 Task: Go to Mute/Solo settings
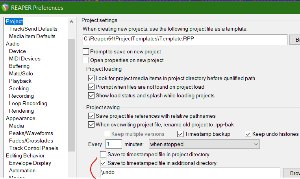point(21,73)
